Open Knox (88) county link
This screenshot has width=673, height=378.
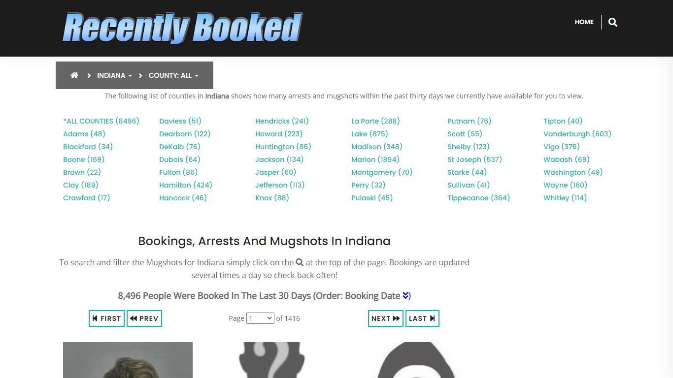tap(272, 198)
